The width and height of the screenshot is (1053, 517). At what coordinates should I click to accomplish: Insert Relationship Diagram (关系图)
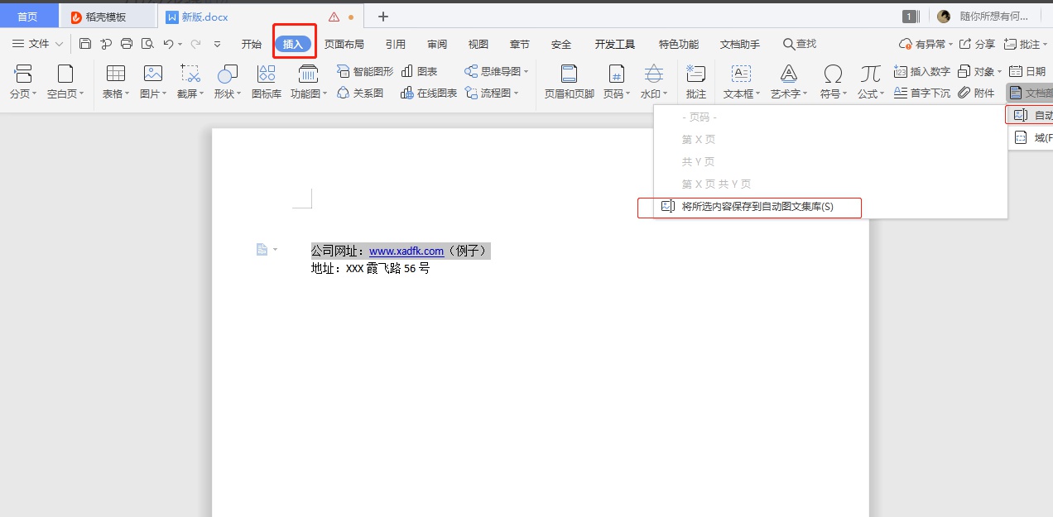pos(360,93)
